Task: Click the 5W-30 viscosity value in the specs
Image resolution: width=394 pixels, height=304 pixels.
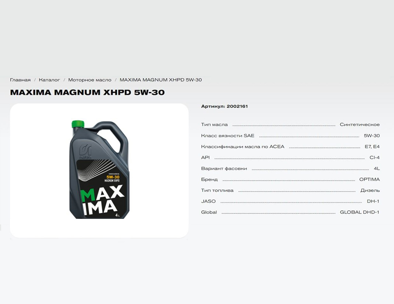Action: (x=372, y=136)
